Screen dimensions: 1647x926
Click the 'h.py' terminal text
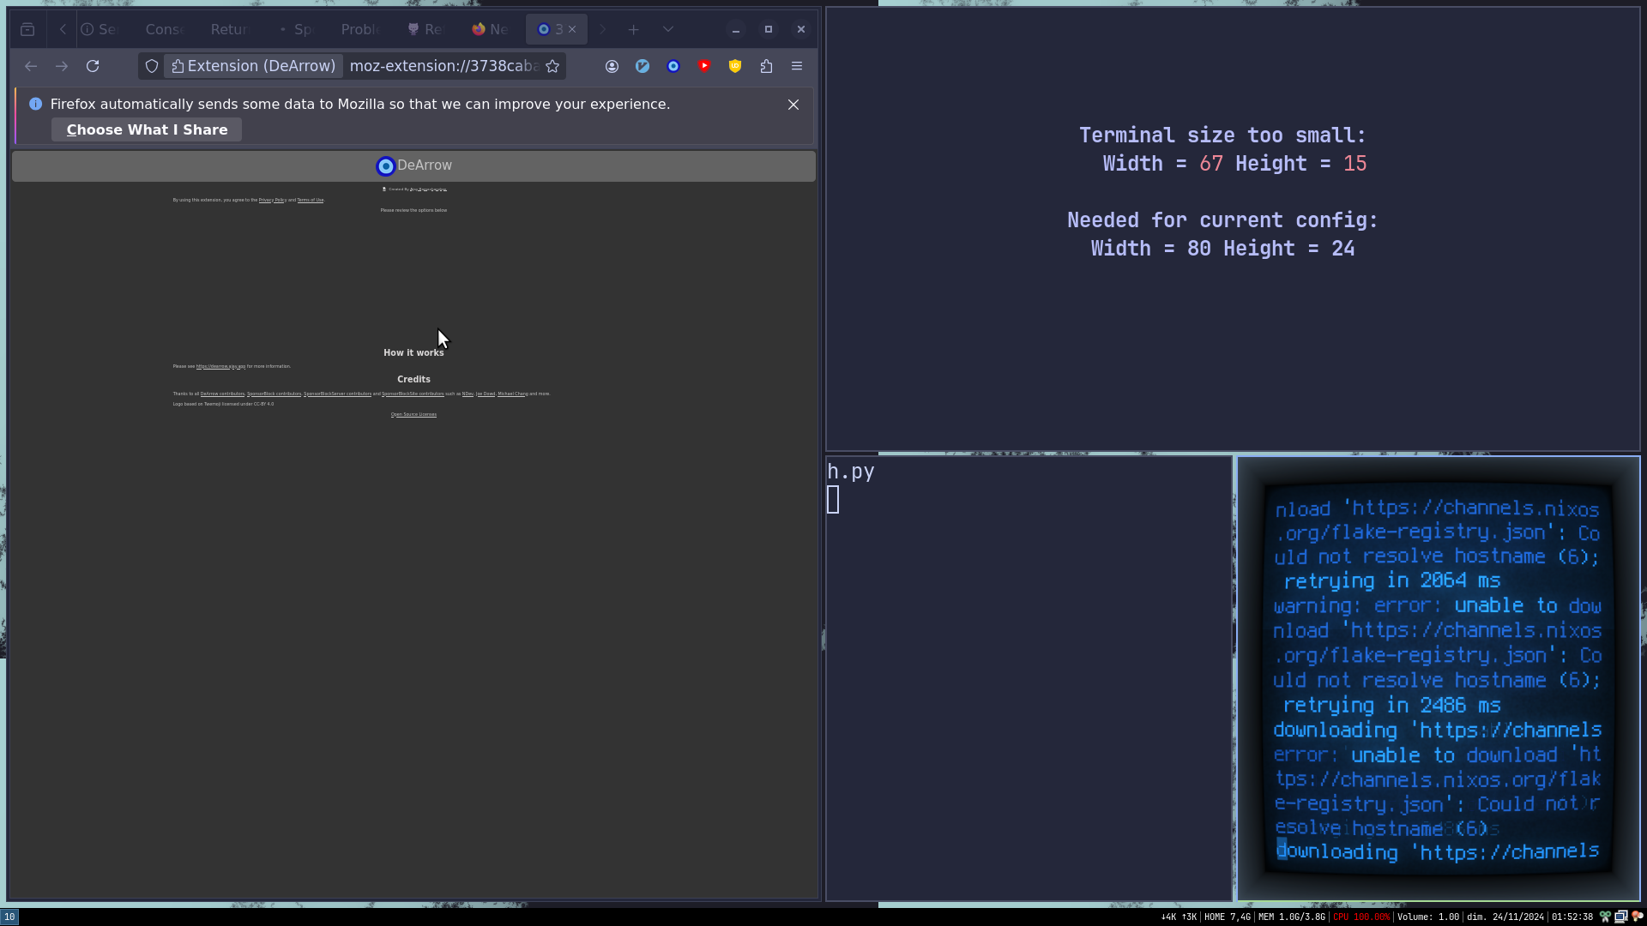(851, 472)
